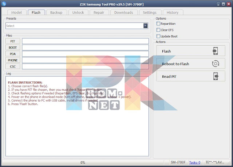Click the PHONE file path field
The height and width of the screenshot is (167, 233).
(x=86, y=60)
